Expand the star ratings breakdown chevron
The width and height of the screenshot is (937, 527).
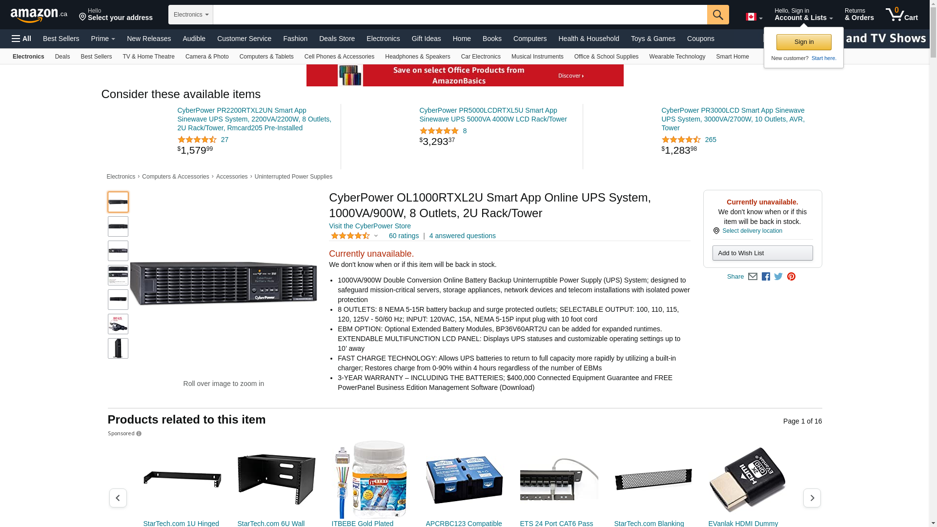click(376, 236)
